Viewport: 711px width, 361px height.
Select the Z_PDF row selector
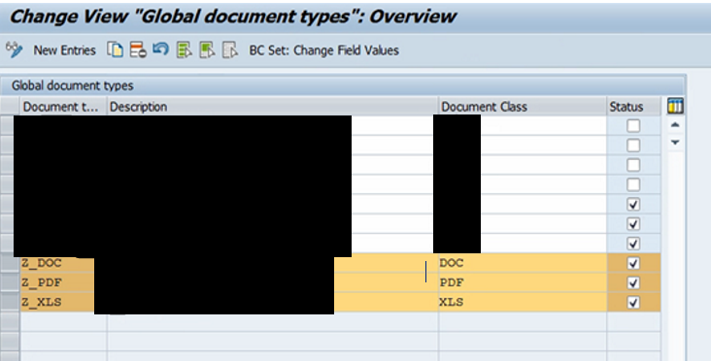(x=10, y=282)
